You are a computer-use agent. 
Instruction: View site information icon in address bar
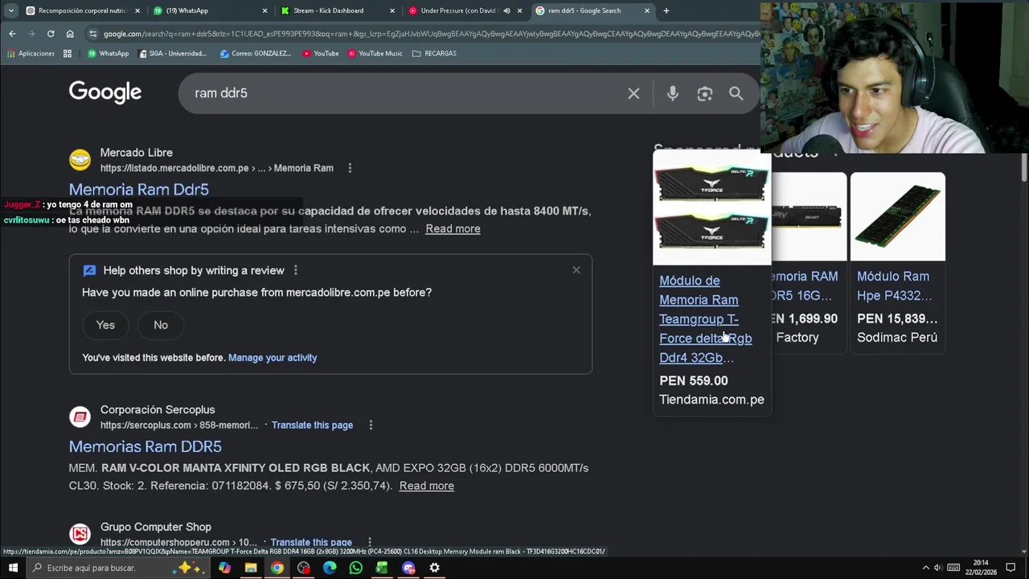click(x=93, y=34)
